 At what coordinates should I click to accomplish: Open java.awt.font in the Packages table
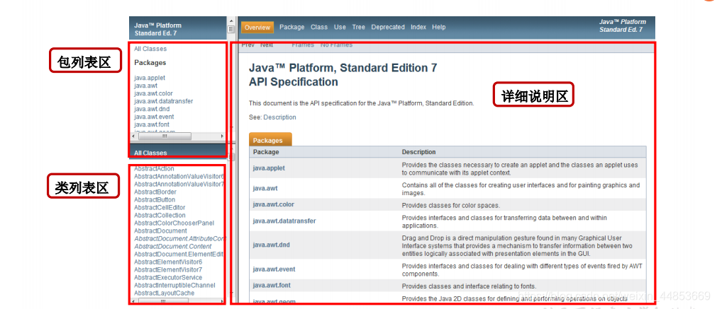pyautogui.click(x=272, y=285)
